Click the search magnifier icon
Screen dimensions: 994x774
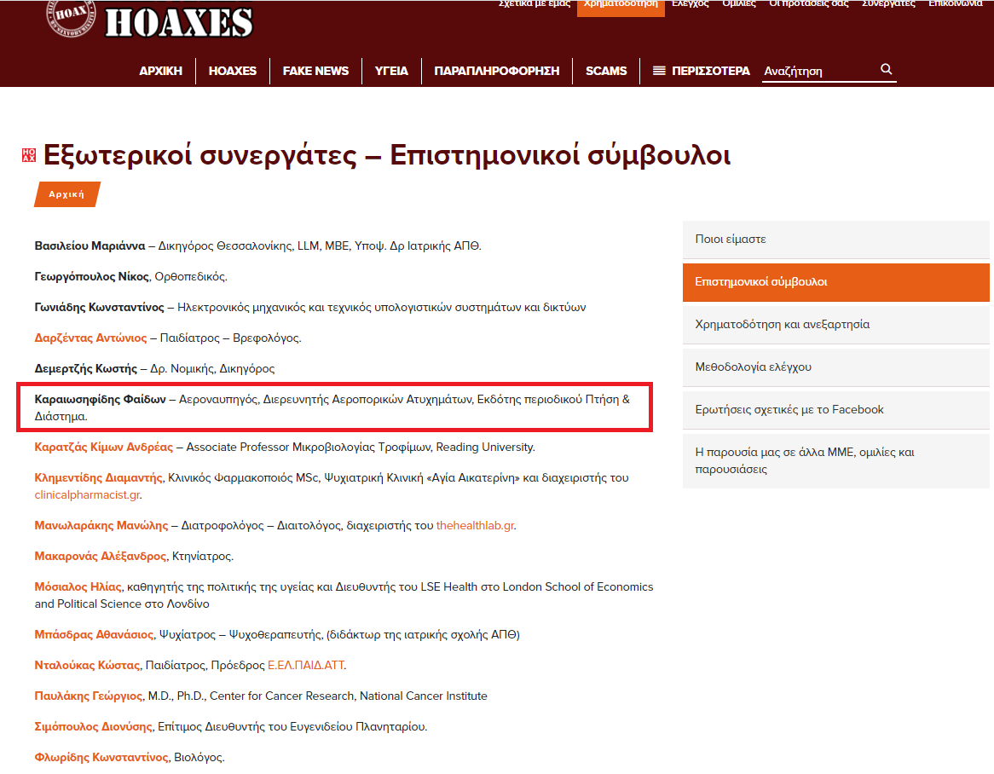click(887, 69)
